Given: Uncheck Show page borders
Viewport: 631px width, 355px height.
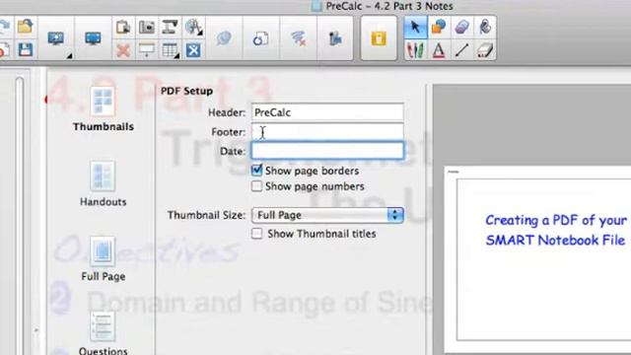Looking at the screenshot, I should [x=256, y=171].
